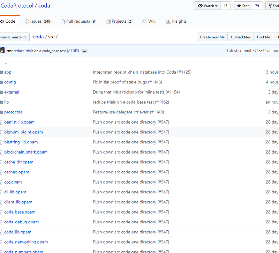Click Find file button
The width and height of the screenshot is (279, 253).
pyautogui.click(x=263, y=37)
